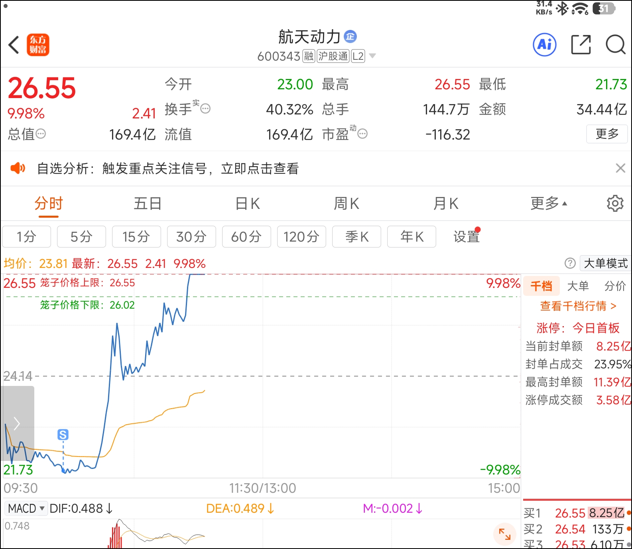Tap the S sell marker on chart

[x=63, y=435]
